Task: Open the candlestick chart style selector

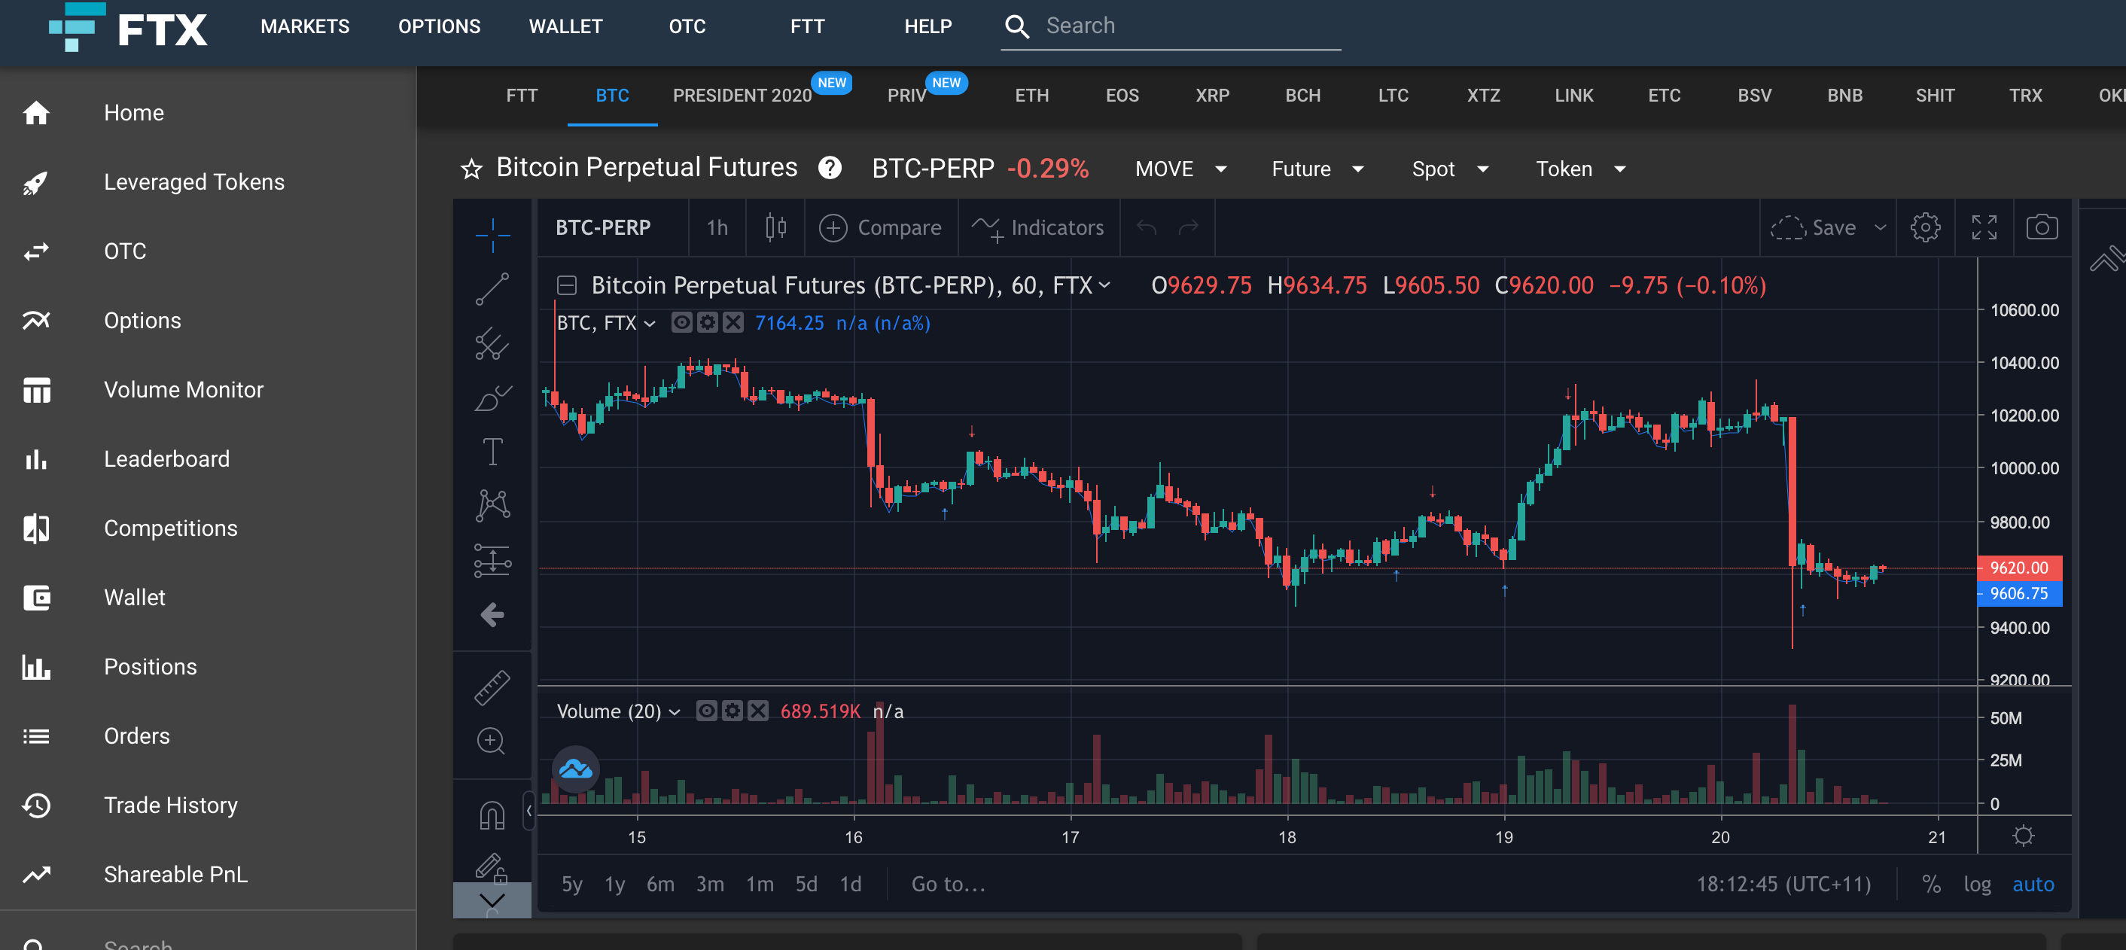Action: click(x=775, y=227)
